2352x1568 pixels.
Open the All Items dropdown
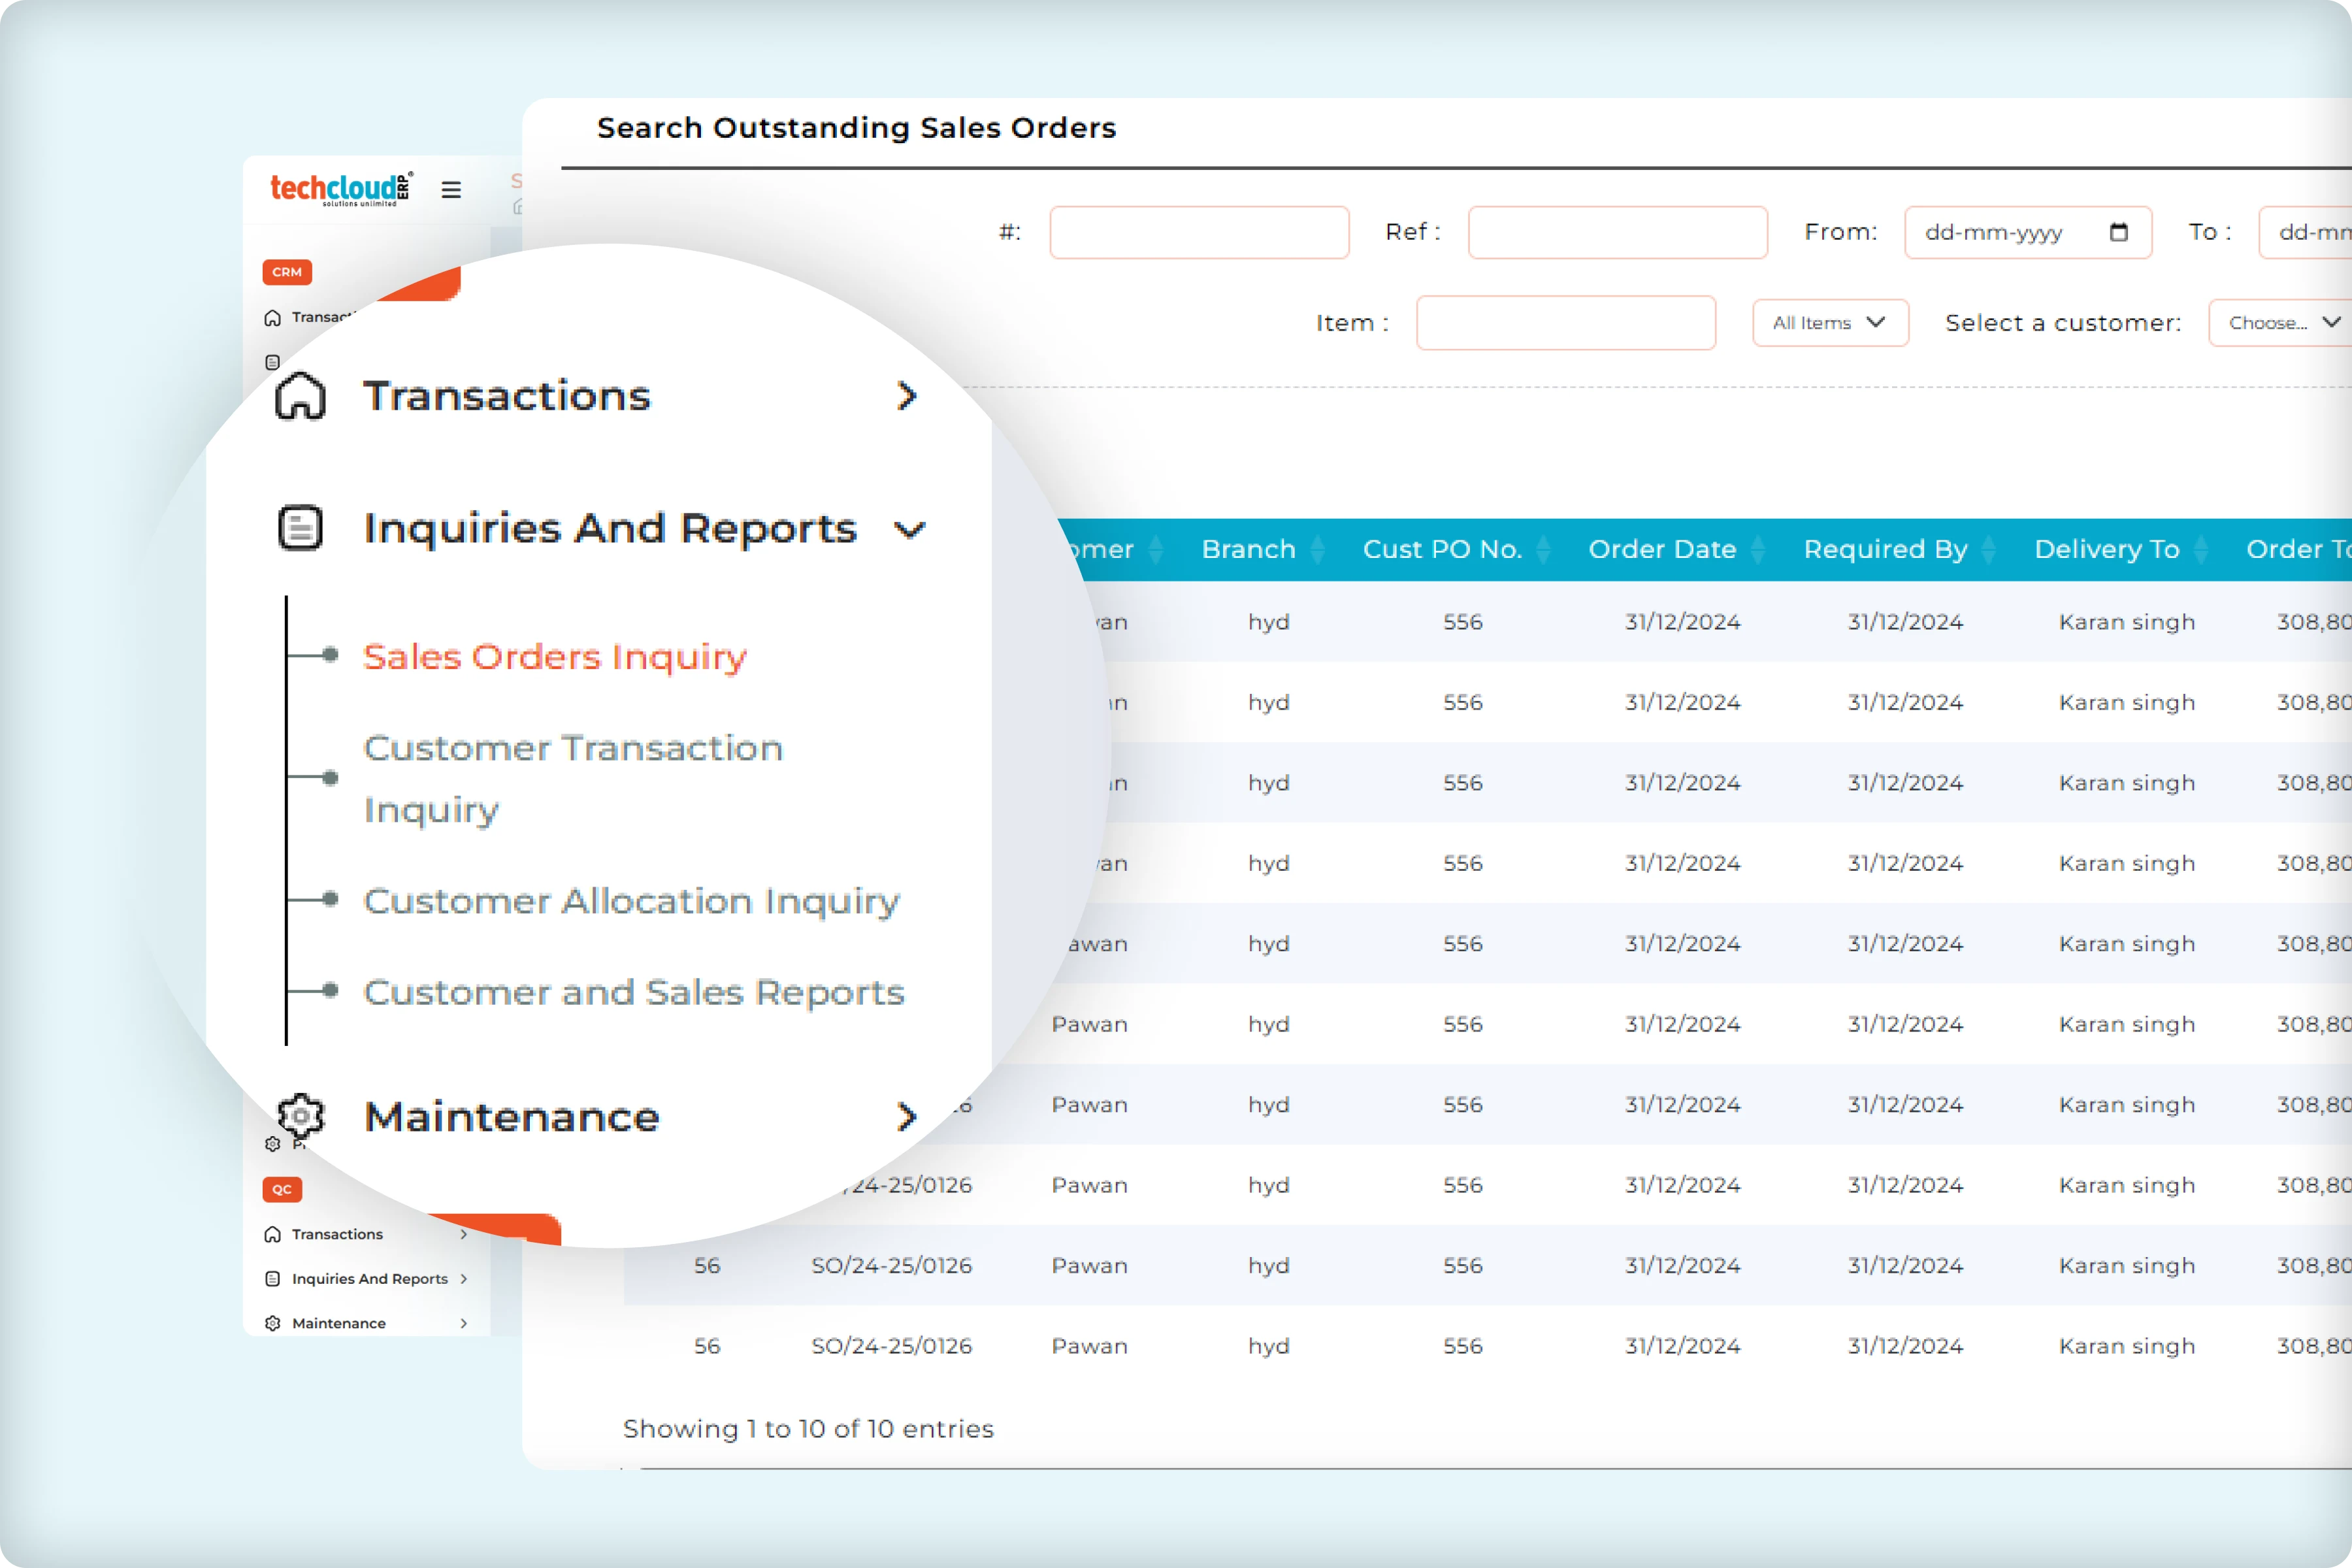pyautogui.click(x=1829, y=323)
